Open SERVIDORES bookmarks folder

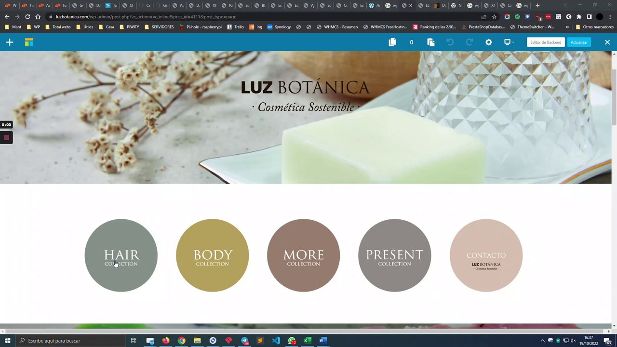159,27
